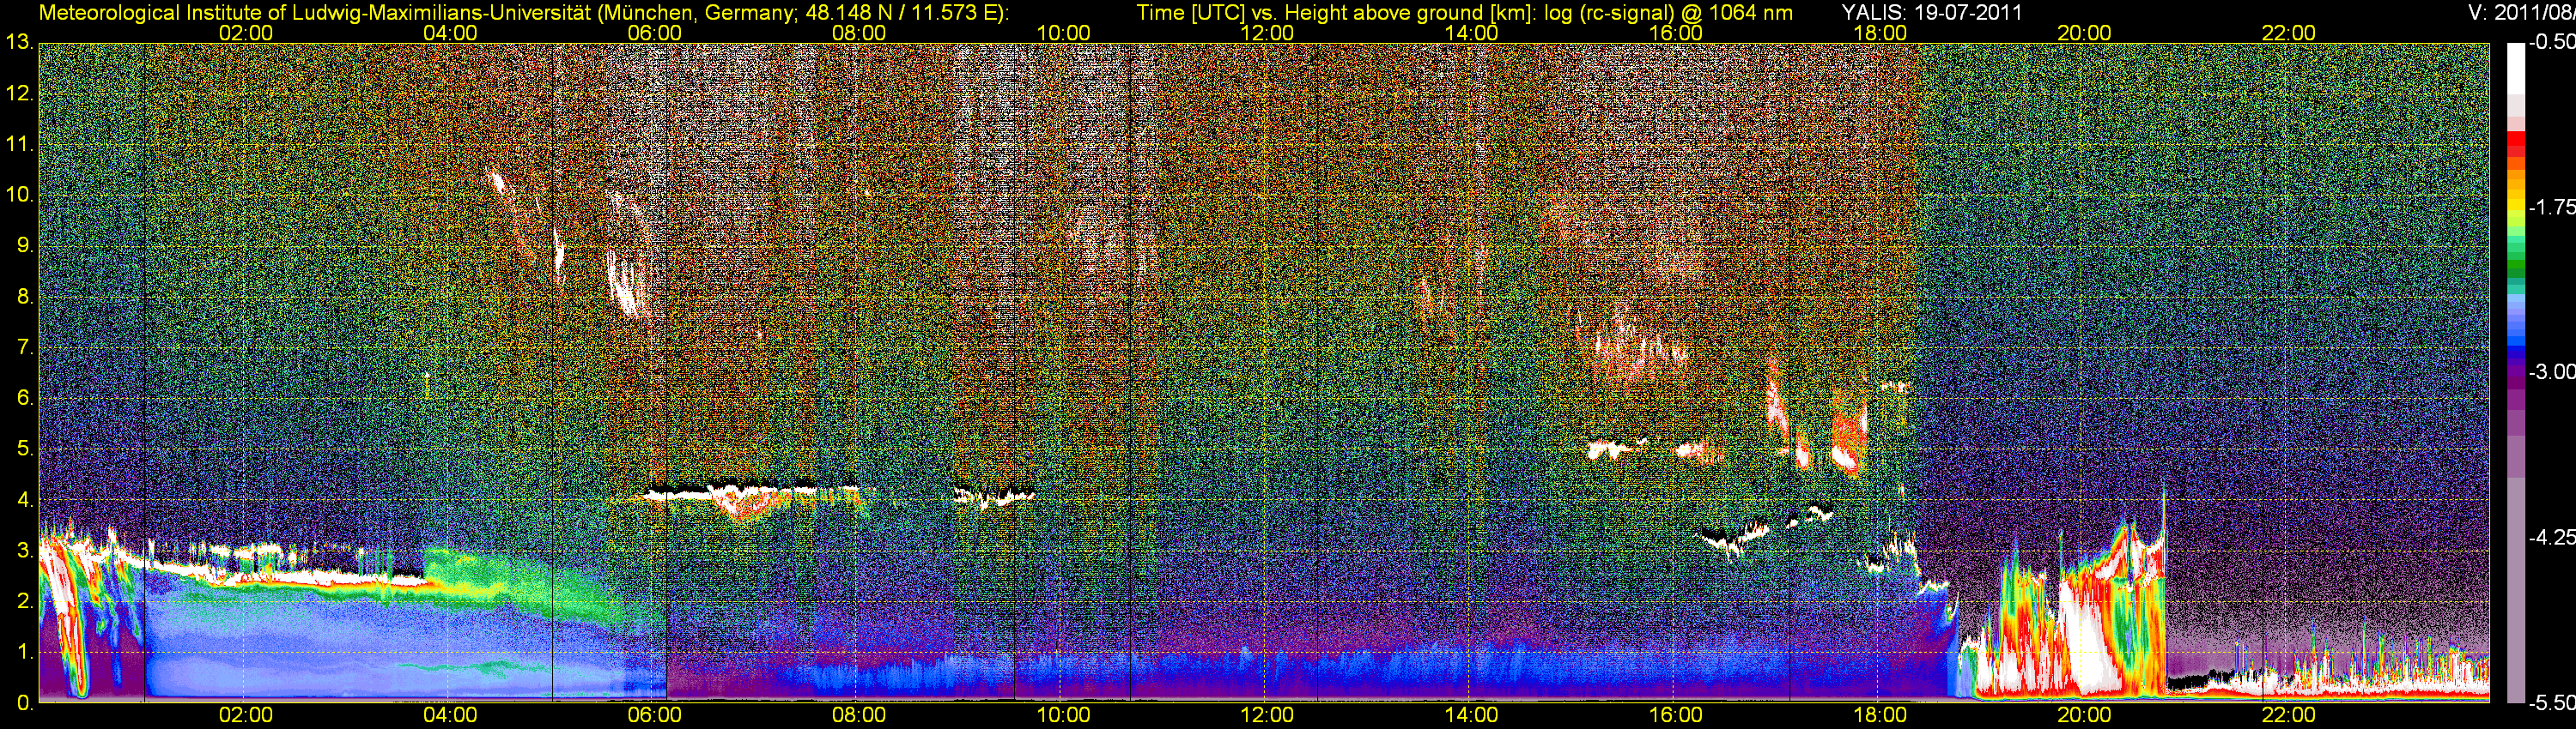Click the -0.50 value on the color scale
Screen dimensions: 2576x729
[x=2551, y=43]
